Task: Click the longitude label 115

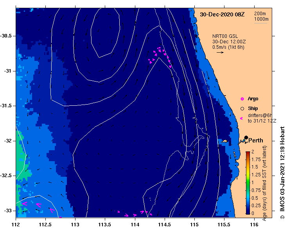Action: [194, 225]
